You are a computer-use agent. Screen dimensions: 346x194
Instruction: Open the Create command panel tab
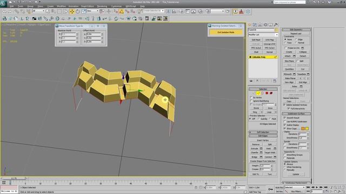(x=250, y=25)
